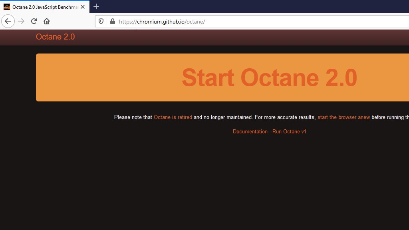The image size is (409, 230).
Task: Click the forward navigation arrow
Action: (x=21, y=21)
